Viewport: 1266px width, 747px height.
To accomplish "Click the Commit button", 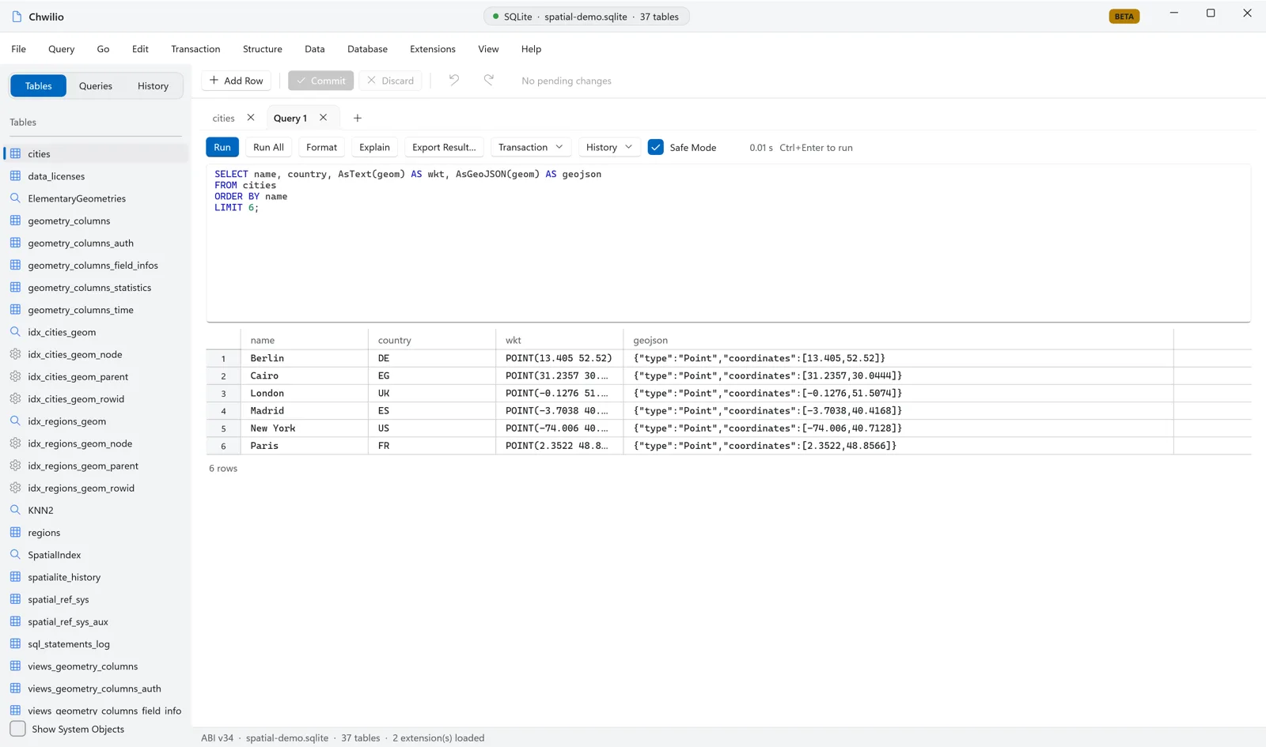I will [320, 81].
